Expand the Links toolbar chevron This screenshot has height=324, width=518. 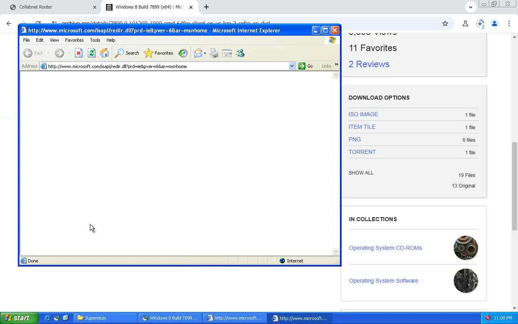[336, 65]
